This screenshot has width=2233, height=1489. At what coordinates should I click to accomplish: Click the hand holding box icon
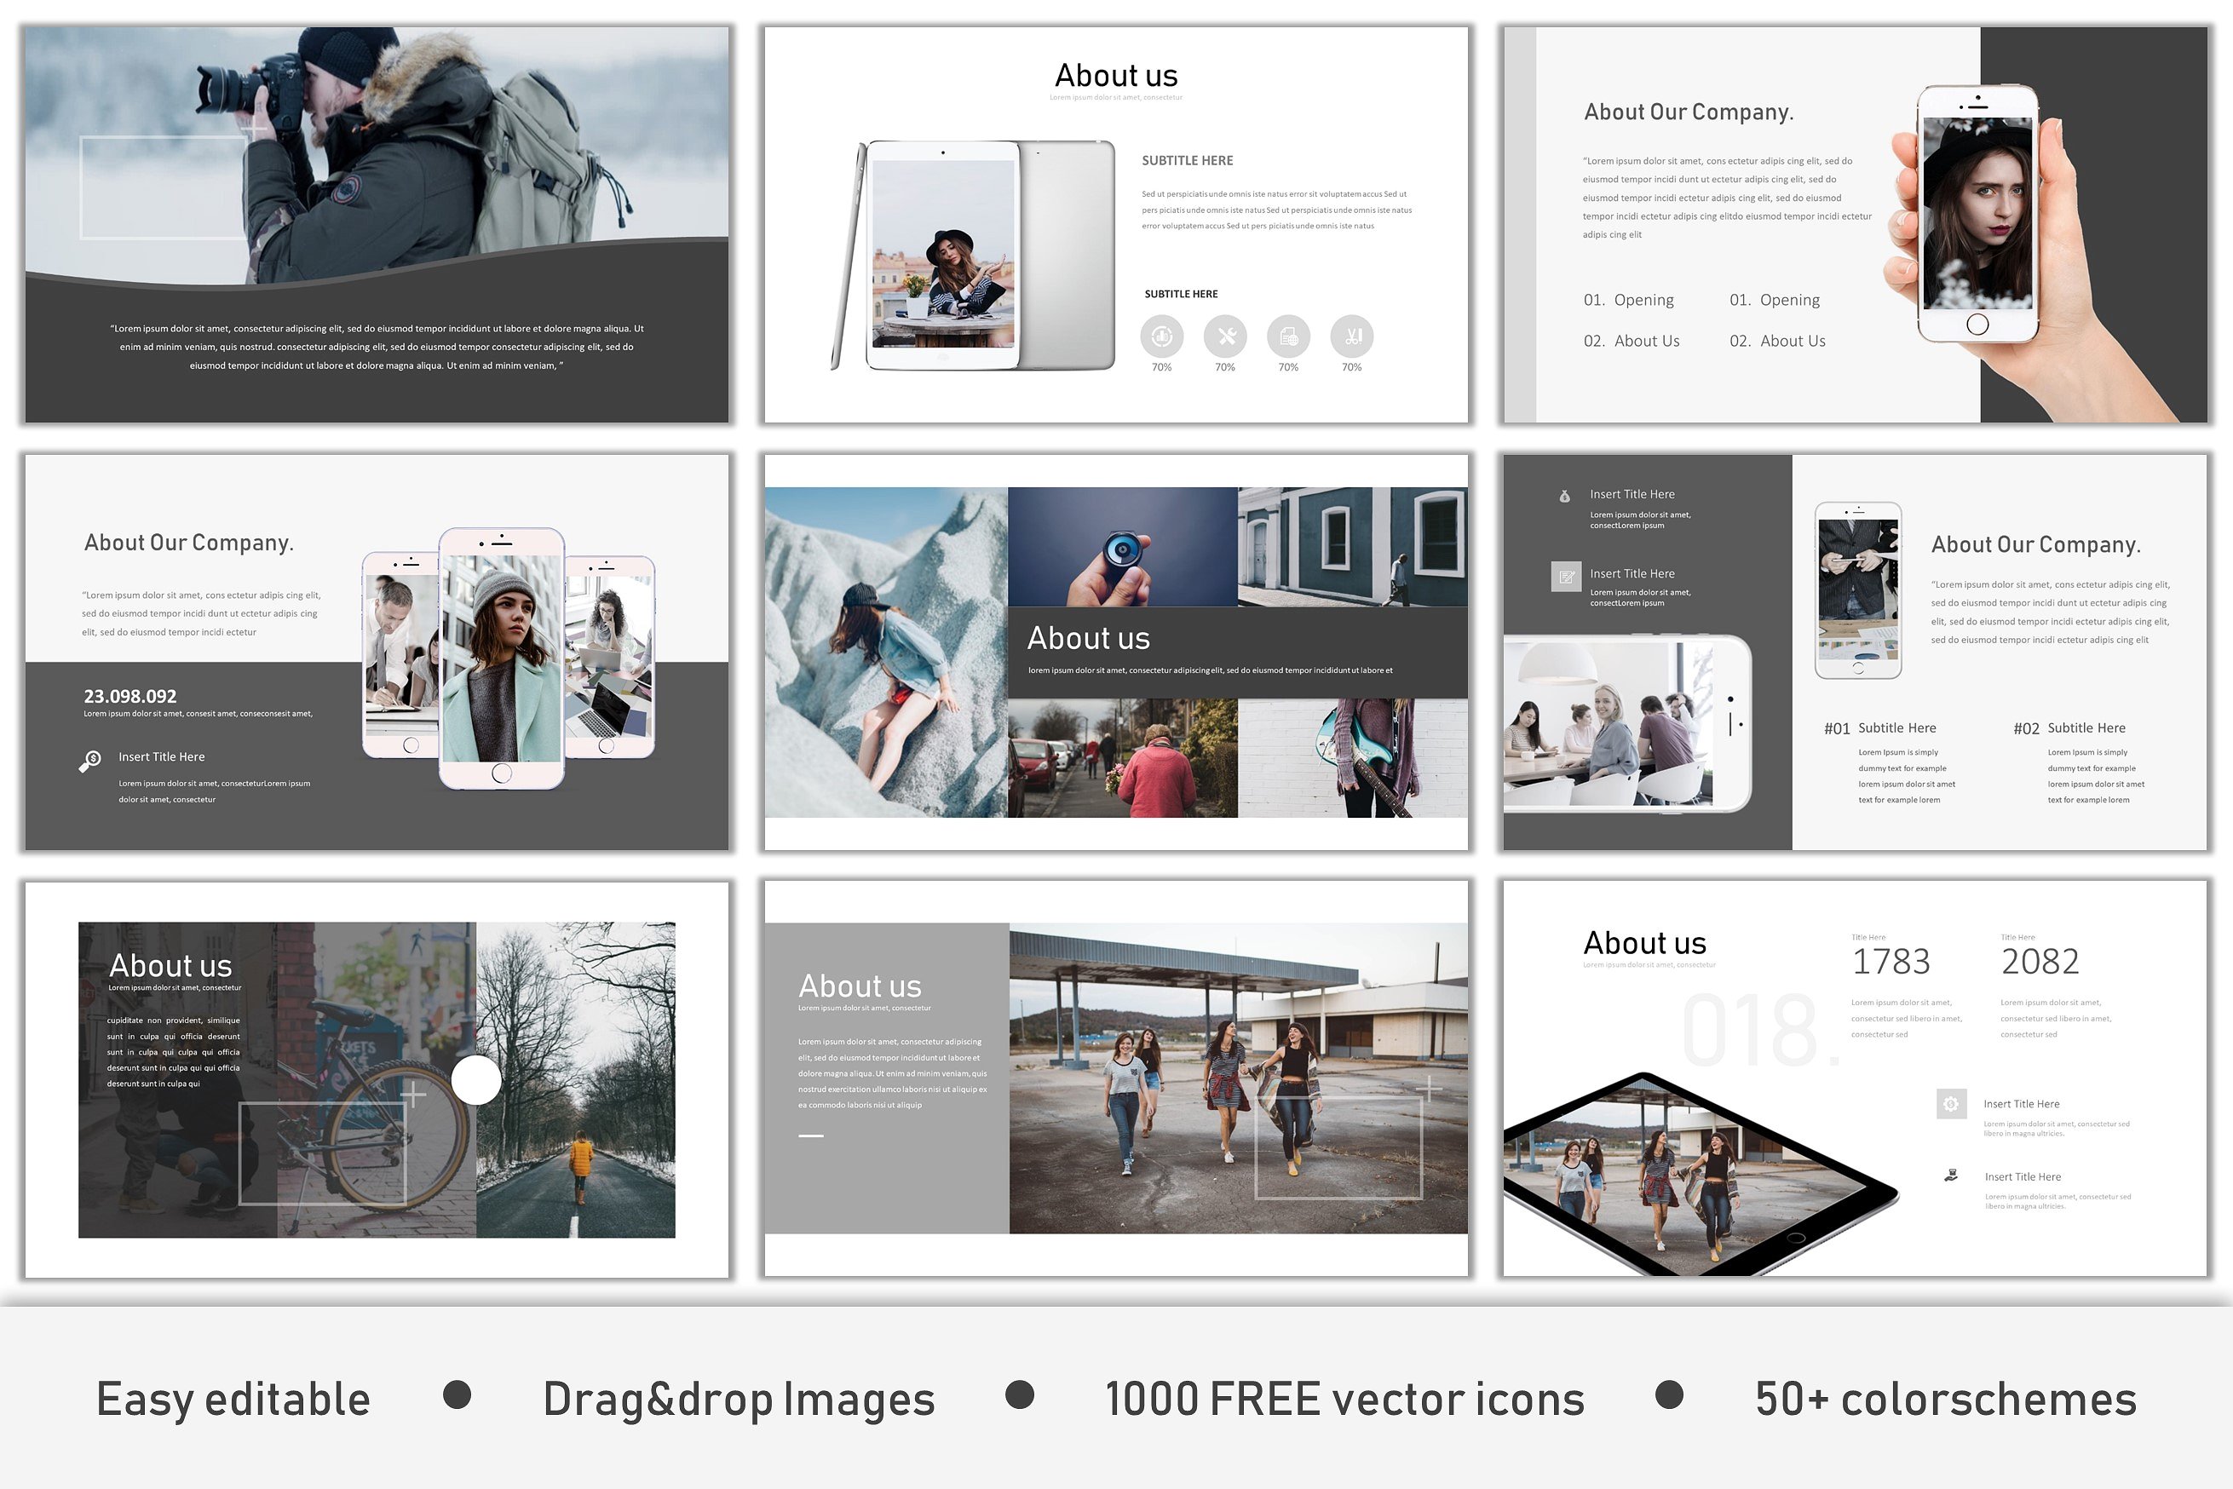point(1951,1176)
